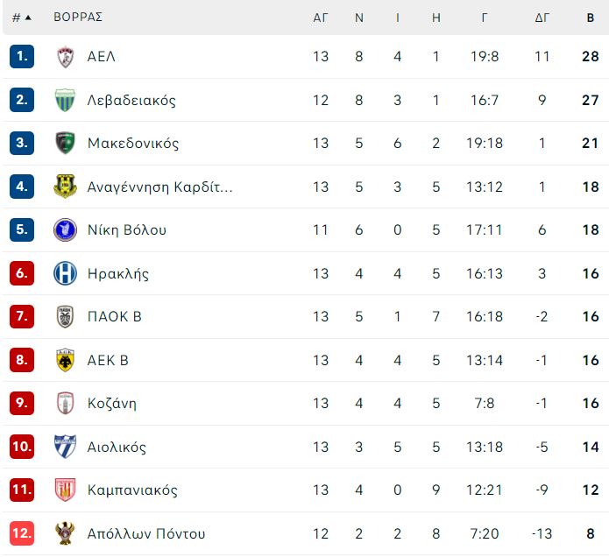Select the Απόλλων Πόντου eagle crest
This screenshot has width=609, height=557.
pyautogui.click(x=65, y=533)
